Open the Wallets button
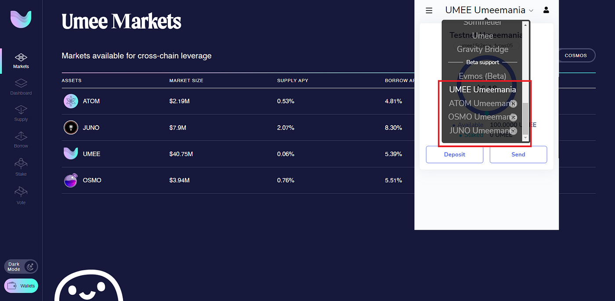 21,286
